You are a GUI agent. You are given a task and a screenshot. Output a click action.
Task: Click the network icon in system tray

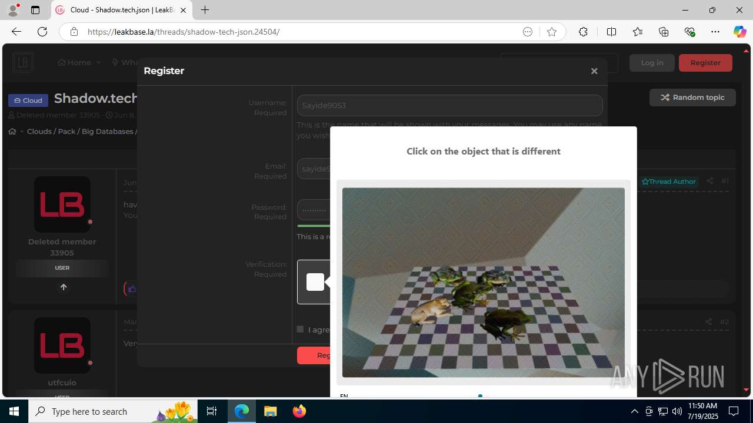(x=662, y=411)
